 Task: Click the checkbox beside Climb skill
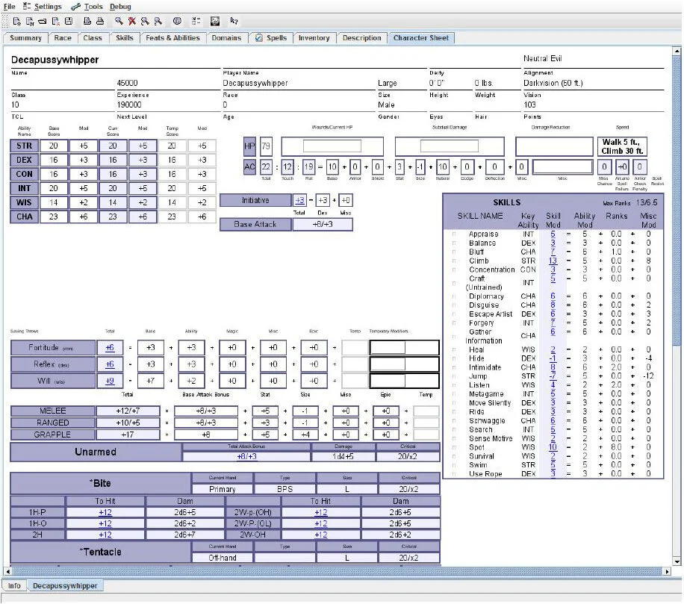point(454,261)
